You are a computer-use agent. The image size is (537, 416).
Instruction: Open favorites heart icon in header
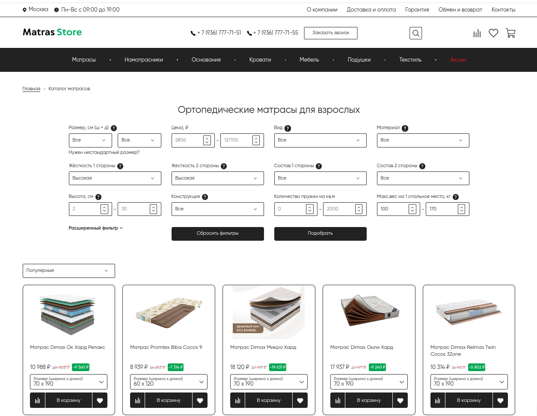pos(493,33)
